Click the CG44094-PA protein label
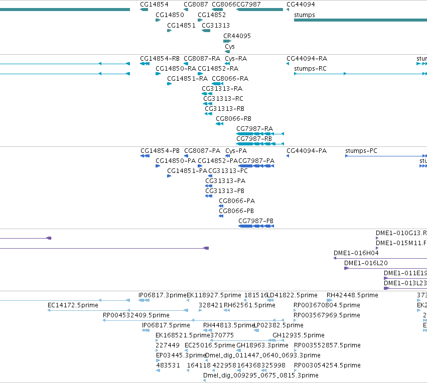The image size is (427, 383). (307, 151)
